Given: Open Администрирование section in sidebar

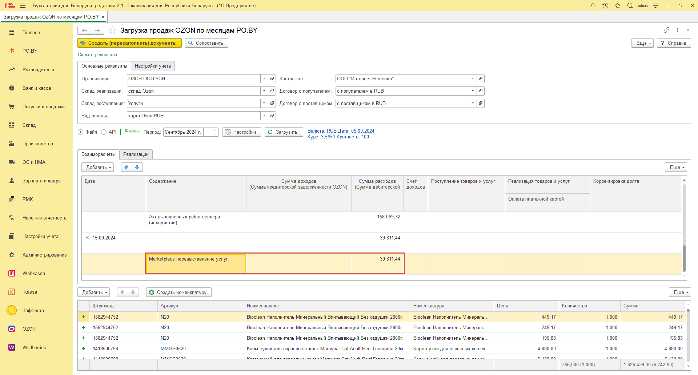Looking at the screenshot, I should 44,255.
